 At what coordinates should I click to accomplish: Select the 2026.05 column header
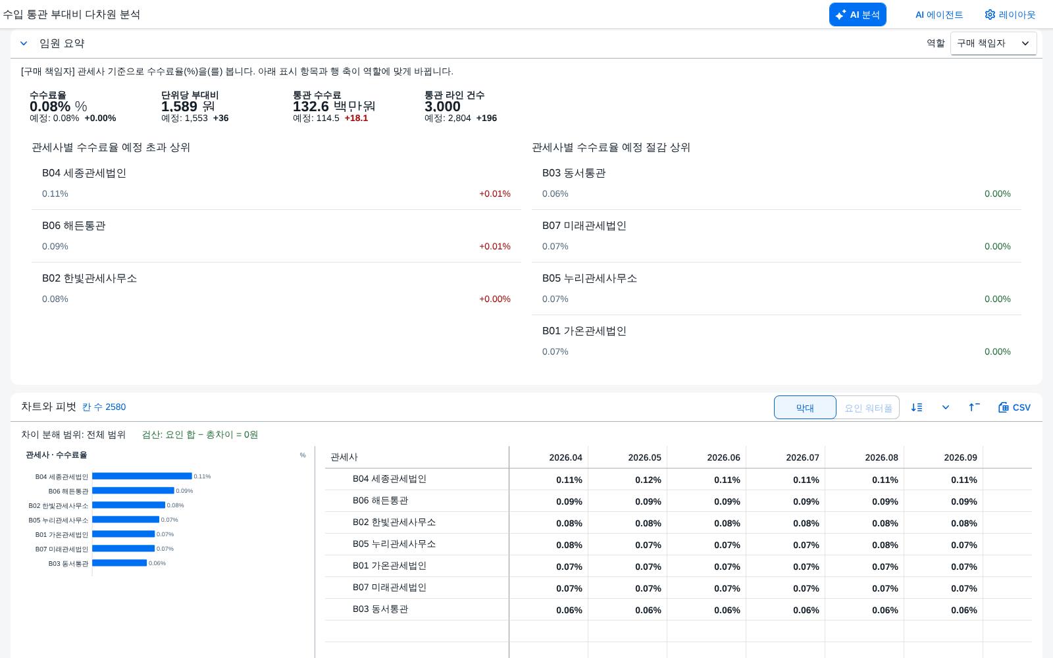coord(628,457)
